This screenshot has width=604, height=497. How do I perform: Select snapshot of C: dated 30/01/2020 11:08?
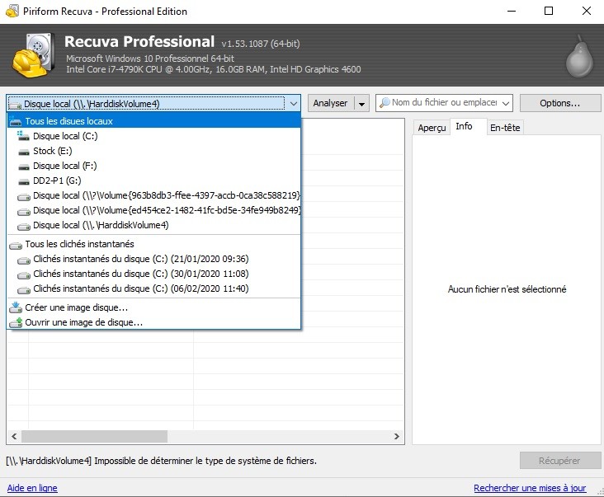140,274
